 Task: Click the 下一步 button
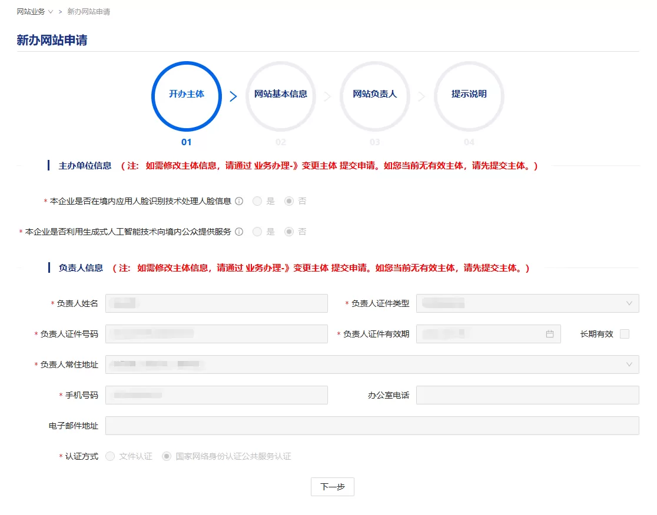[332, 487]
